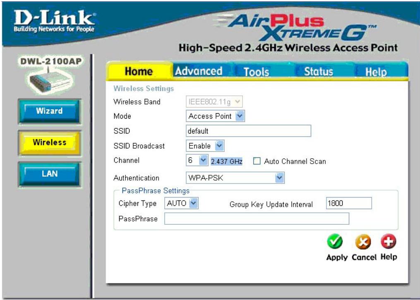Click the highlighted 2.437 GHz frequency text
Viewport: 420px width, 300px height.
tap(226, 161)
